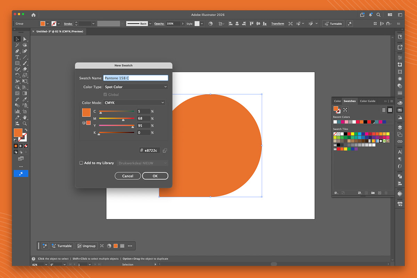Open the Color Type dropdown
This screenshot has height=278, width=417.
[x=136, y=87]
